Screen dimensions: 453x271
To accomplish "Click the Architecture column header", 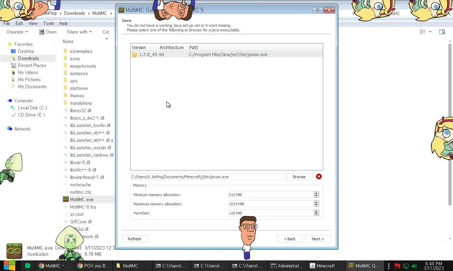I will coord(172,48).
